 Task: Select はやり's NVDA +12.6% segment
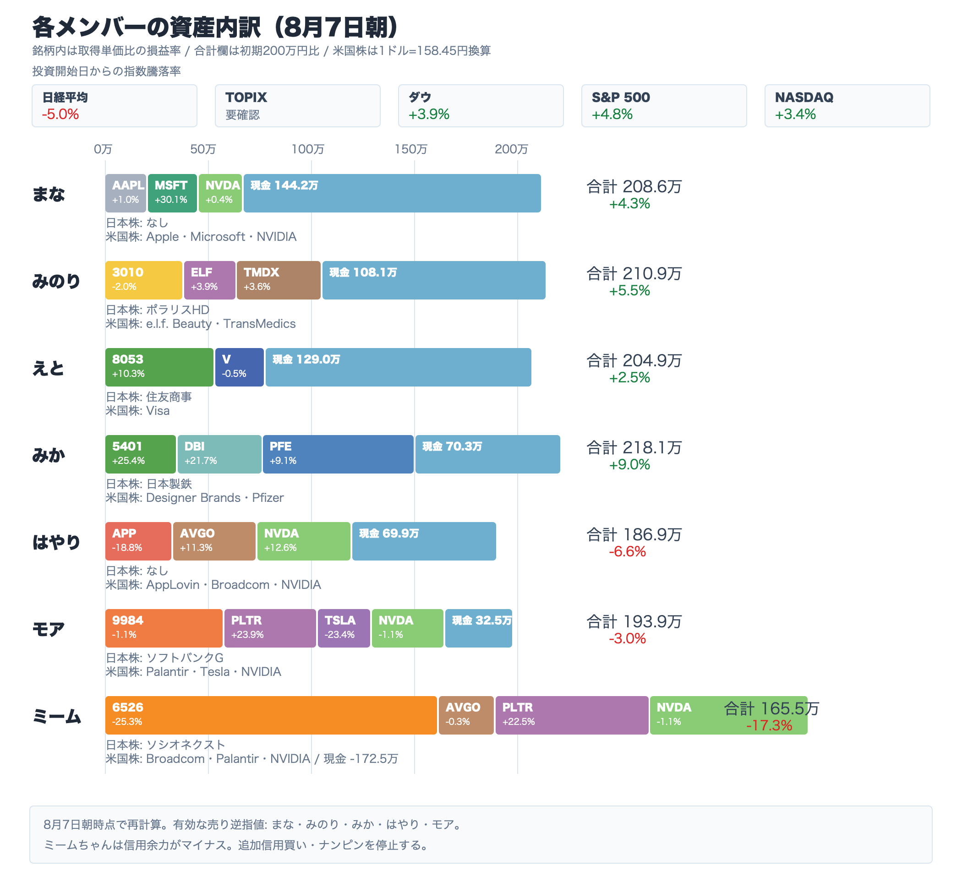pyautogui.click(x=304, y=541)
